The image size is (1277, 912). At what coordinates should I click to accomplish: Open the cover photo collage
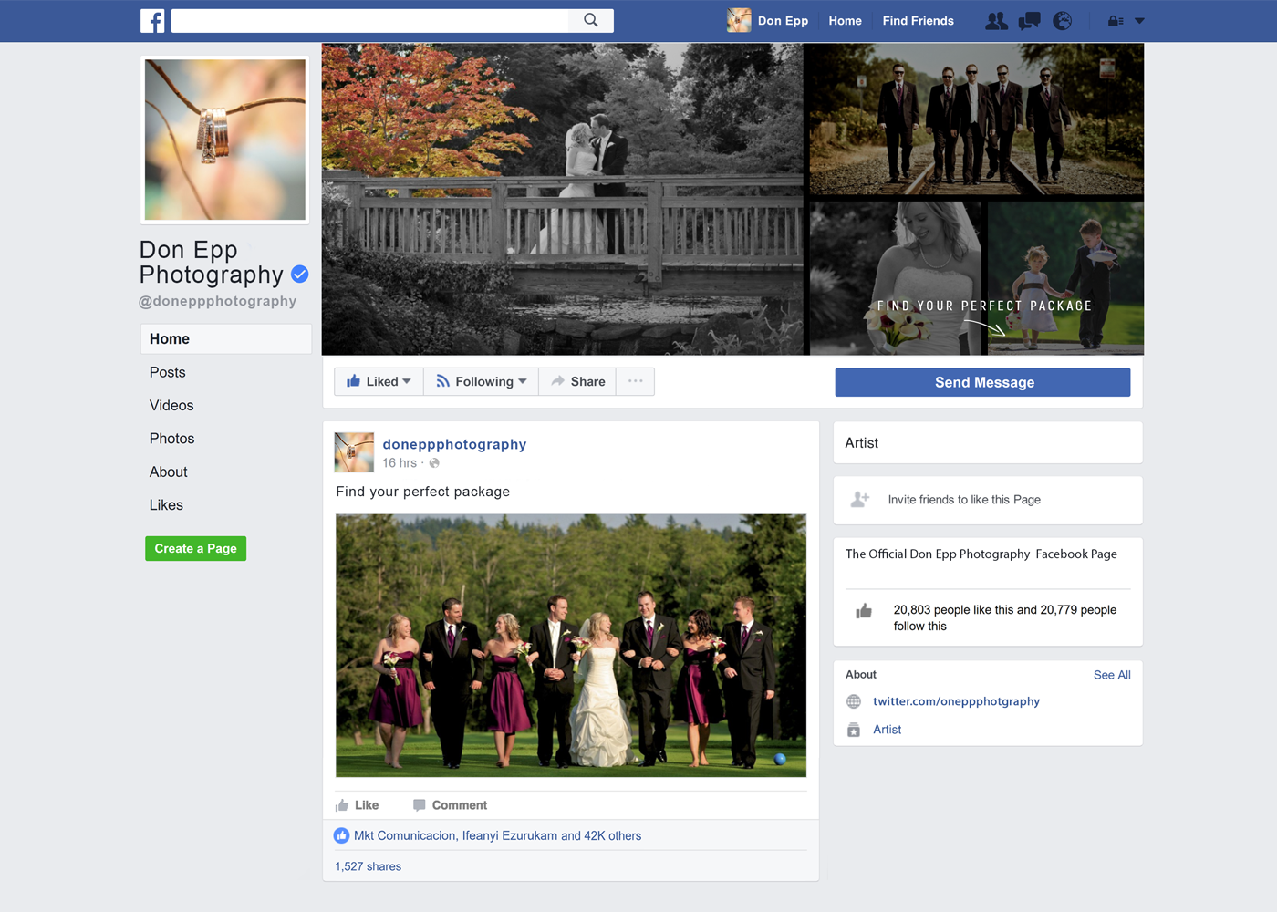click(x=732, y=199)
